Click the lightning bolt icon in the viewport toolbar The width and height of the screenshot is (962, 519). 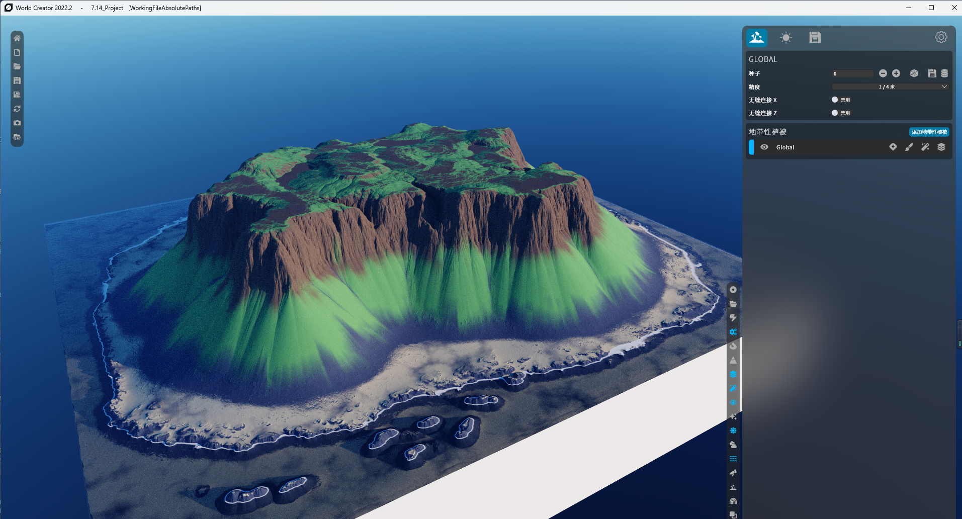tap(733, 318)
